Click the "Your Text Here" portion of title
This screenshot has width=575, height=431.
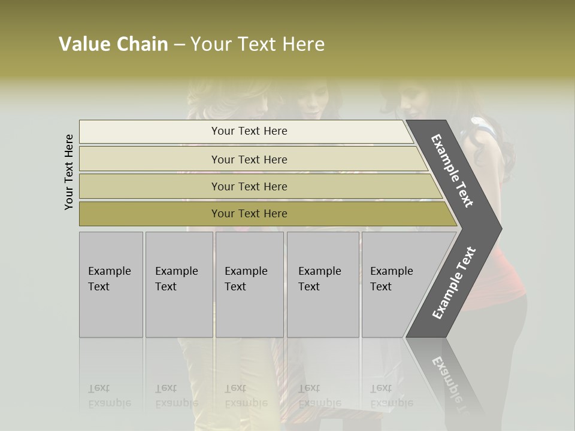pyautogui.click(x=258, y=44)
